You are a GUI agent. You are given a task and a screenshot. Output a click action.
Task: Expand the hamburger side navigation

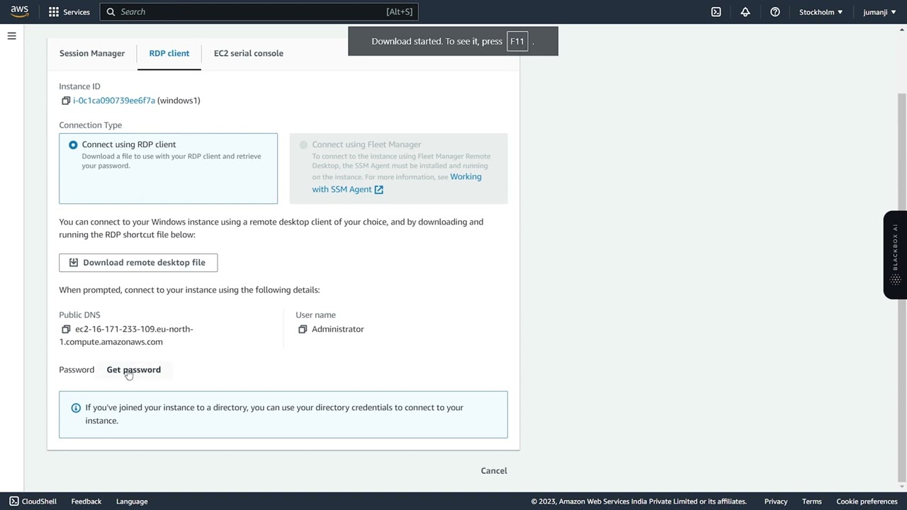11,35
